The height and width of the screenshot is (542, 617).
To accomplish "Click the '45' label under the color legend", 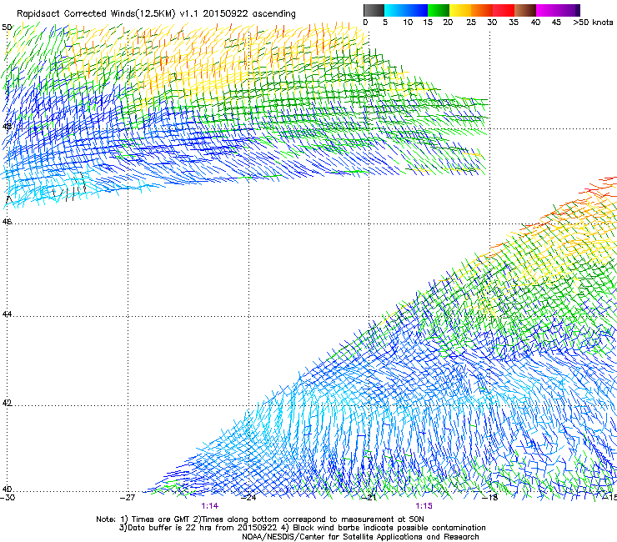I will click(556, 23).
